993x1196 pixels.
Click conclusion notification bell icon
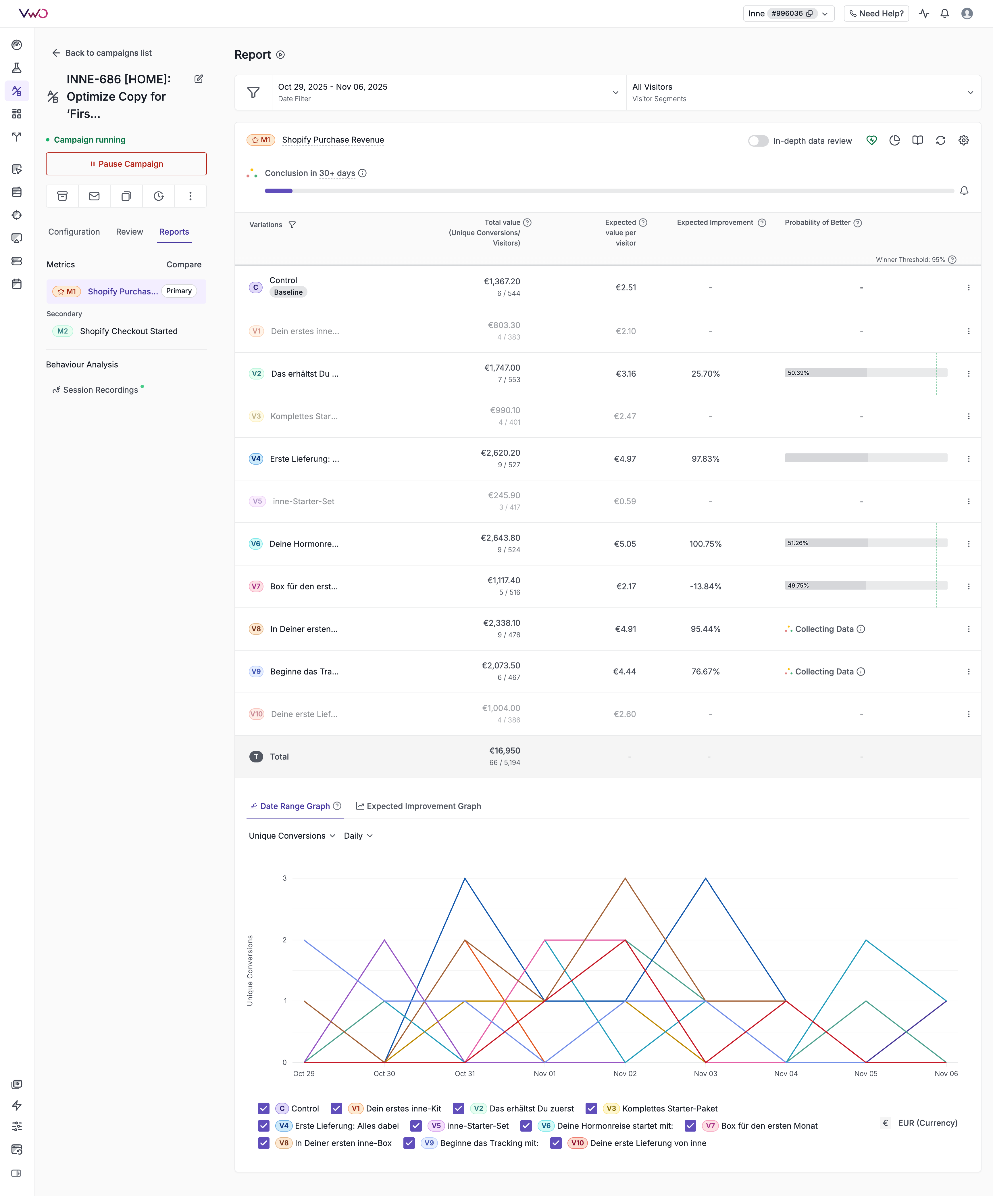pyautogui.click(x=964, y=191)
